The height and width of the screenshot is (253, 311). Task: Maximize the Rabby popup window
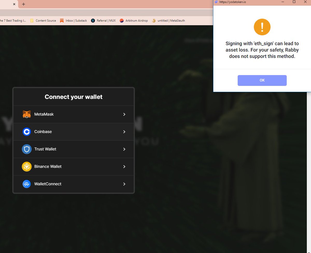pyautogui.click(x=294, y=2)
